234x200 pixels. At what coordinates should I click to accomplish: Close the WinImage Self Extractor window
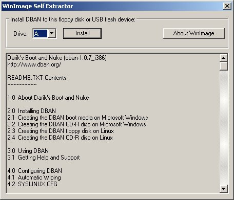point(227,6)
